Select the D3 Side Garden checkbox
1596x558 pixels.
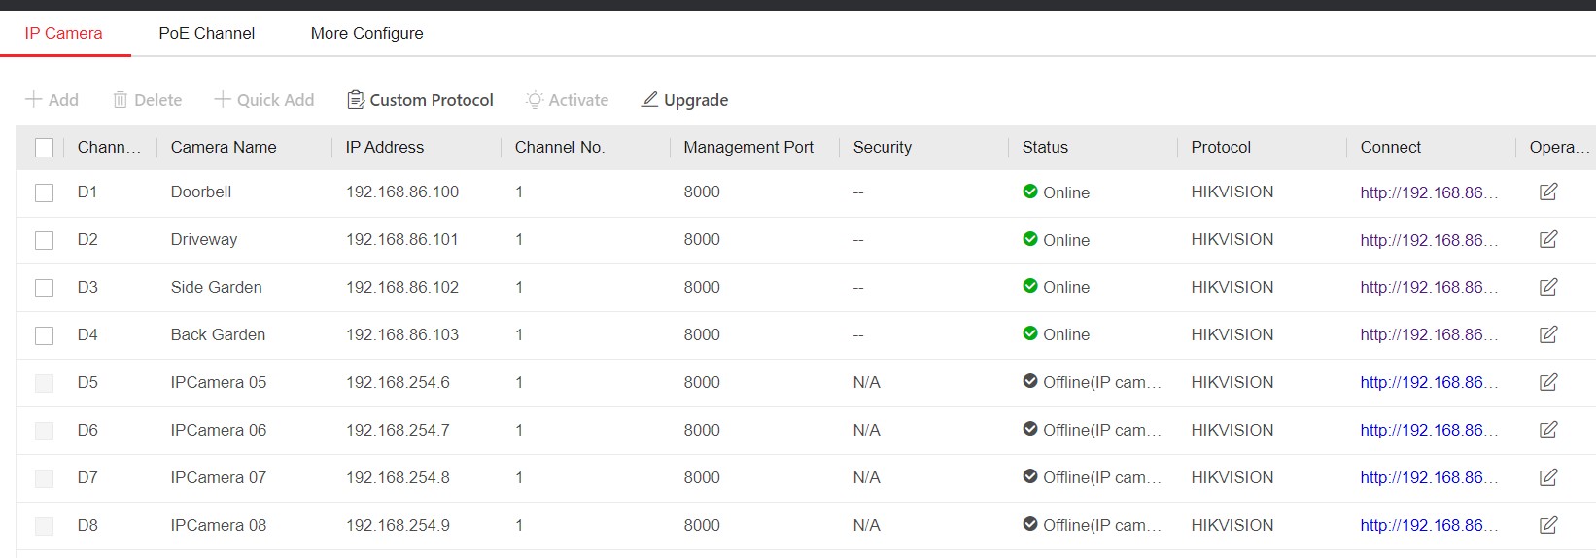[x=44, y=288]
